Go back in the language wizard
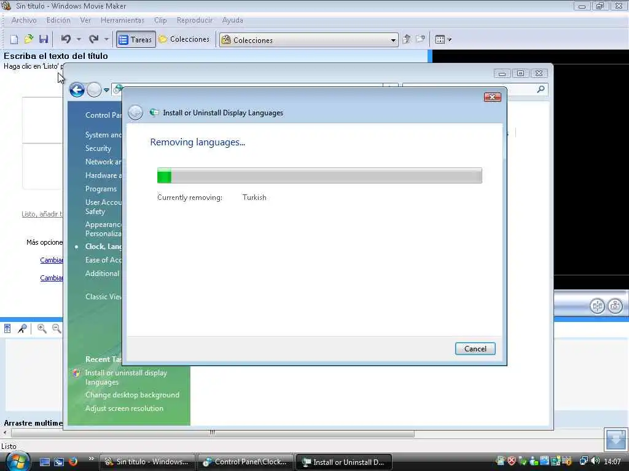 tap(135, 113)
